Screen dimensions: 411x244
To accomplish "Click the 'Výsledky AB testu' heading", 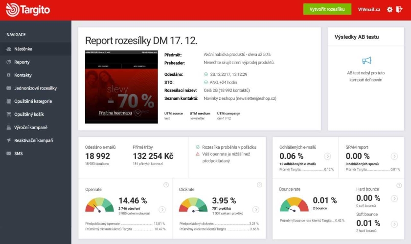I will (357, 37).
